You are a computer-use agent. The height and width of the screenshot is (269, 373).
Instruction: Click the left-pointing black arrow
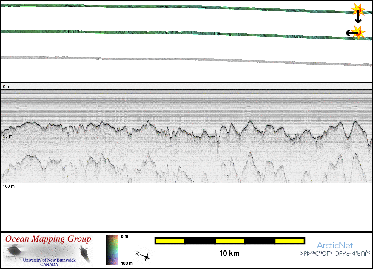click(350, 33)
